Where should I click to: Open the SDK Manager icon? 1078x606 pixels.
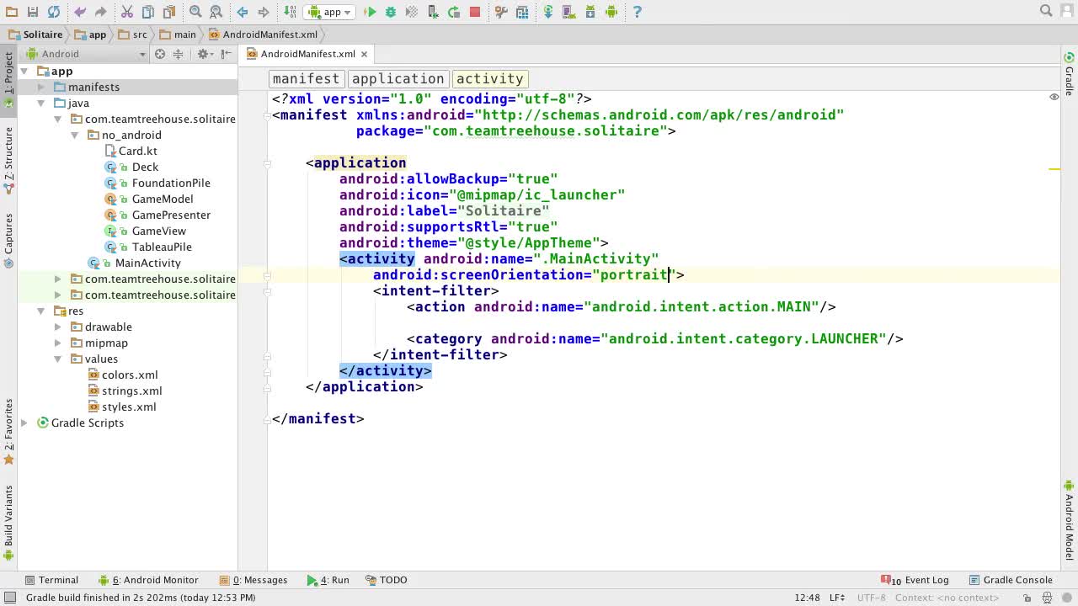pos(590,12)
